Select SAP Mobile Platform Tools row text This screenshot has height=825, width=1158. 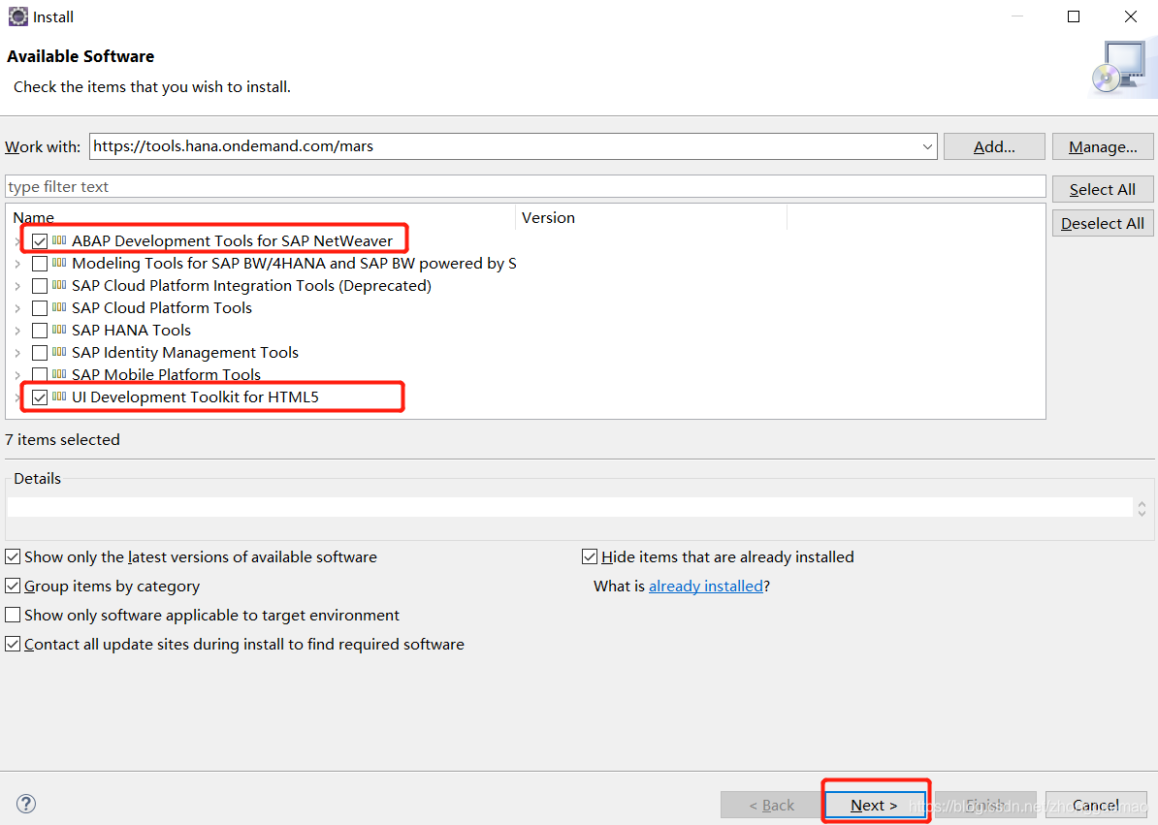pyautogui.click(x=166, y=374)
